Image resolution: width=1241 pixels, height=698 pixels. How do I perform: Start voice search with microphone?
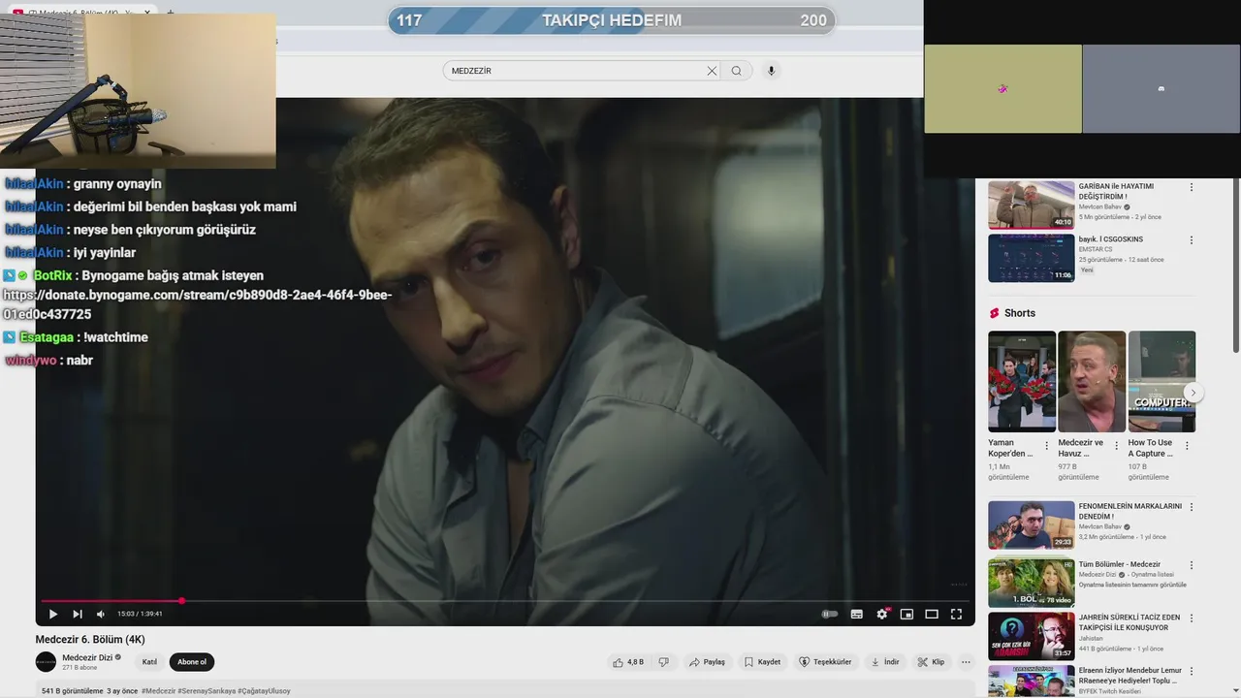pyautogui.click(x=771, y=71)
